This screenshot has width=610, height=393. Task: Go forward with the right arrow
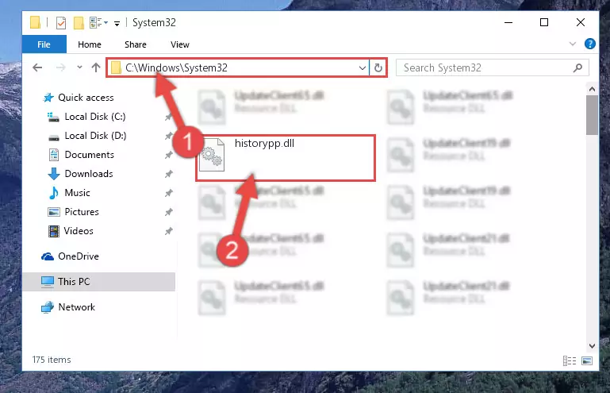[x=61, y=67]
